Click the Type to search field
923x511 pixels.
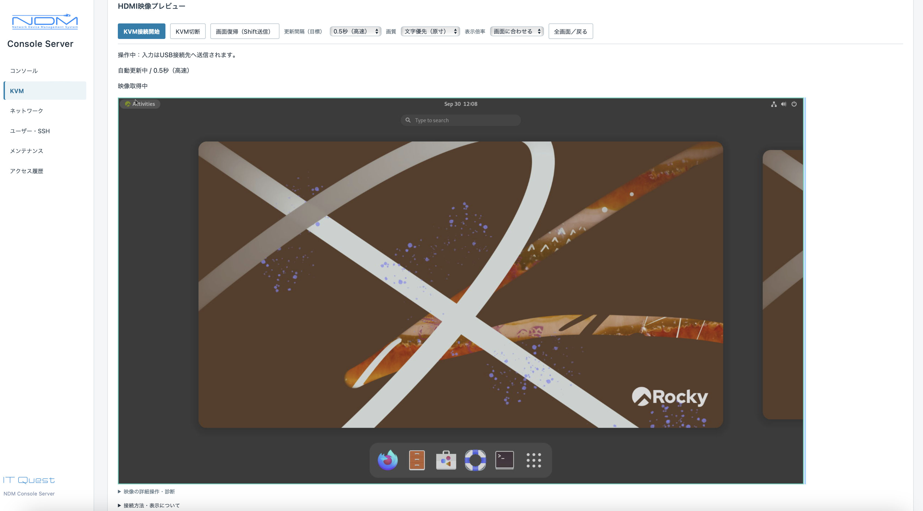pos(461,120)
